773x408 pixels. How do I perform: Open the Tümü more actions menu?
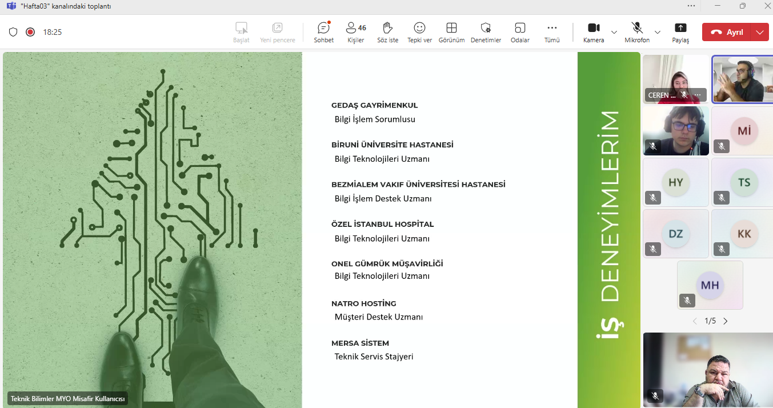click(552, 32)
